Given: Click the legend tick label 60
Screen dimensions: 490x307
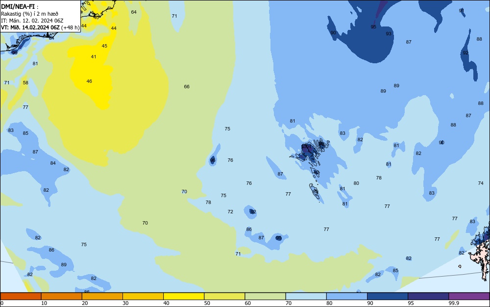Looking at the screenshot, I should click(248, 303).
